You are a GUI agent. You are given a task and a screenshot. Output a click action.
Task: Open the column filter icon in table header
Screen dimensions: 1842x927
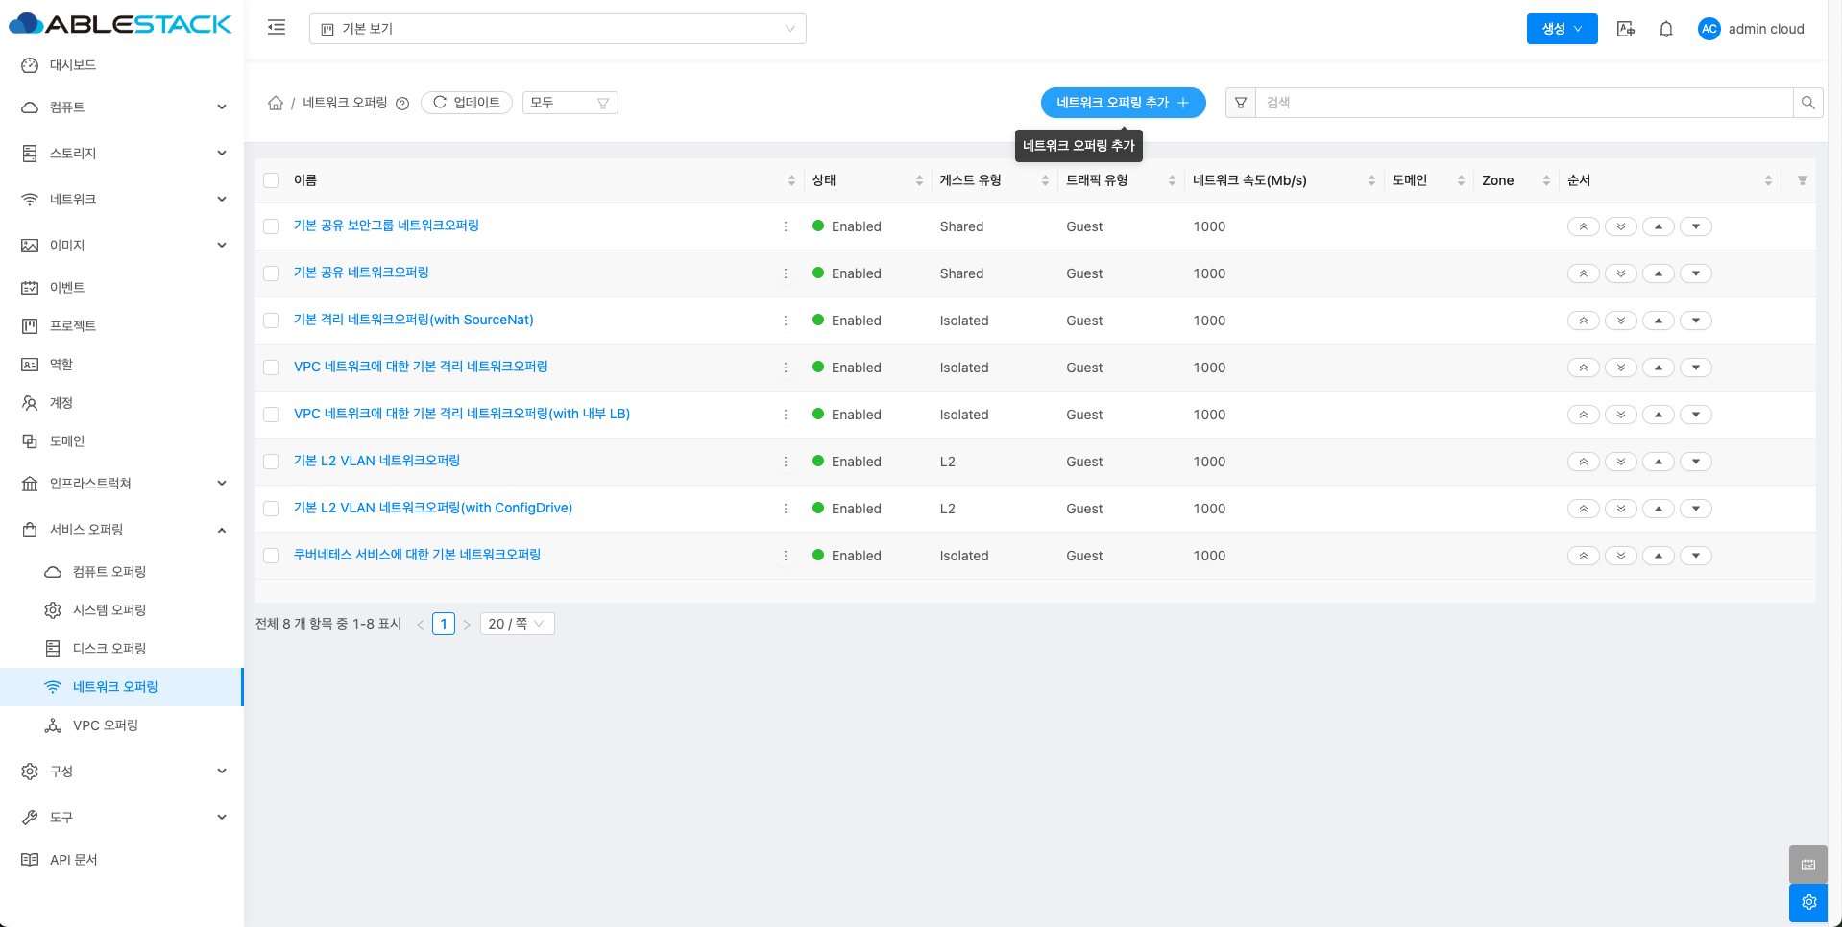point(1802,180)
